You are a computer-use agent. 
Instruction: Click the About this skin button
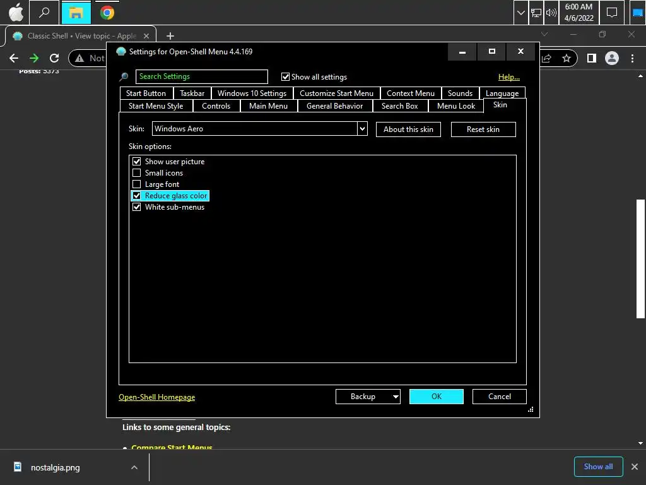(x=408, y=129)
